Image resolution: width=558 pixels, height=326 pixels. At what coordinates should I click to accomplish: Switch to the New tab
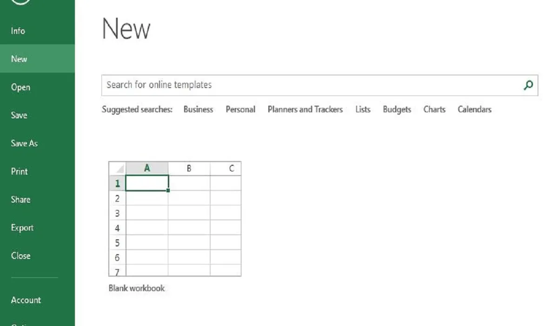[x=18, y=59]
